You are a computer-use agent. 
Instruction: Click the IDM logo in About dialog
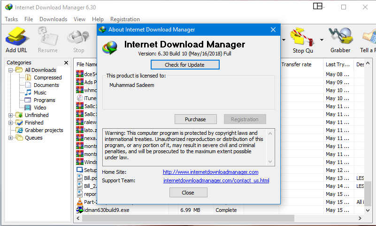click(110, 47)
